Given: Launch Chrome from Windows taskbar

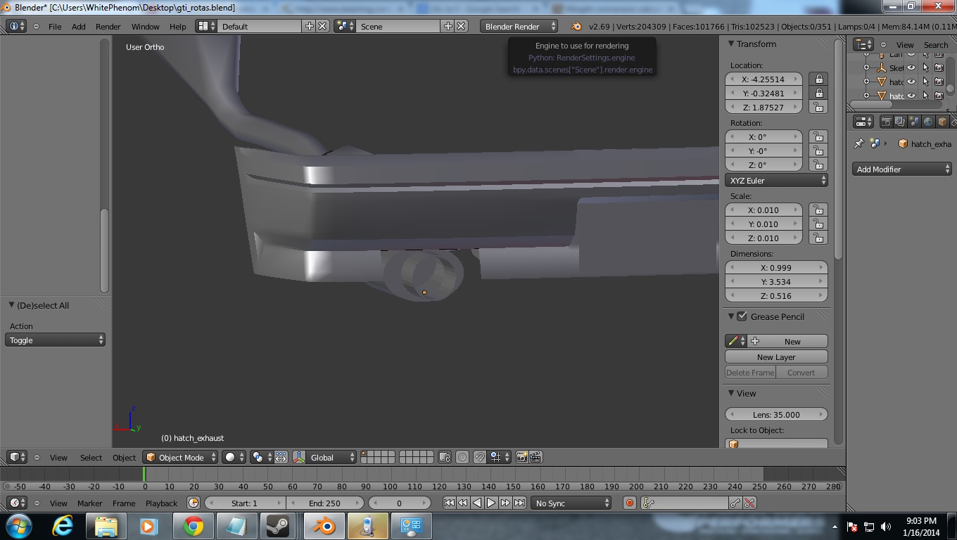Looking at the screenshot, I should (x=194, y=526).
